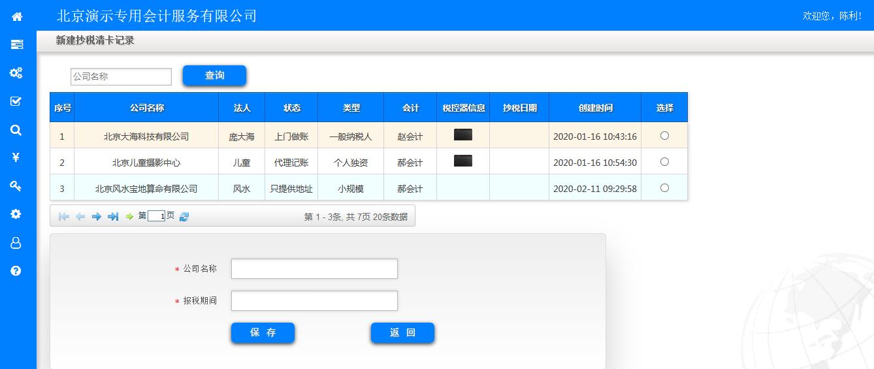Viewport: 874px width, 369px height.
Task: Open the server list sidebar icon
Action: click(17, 44)
